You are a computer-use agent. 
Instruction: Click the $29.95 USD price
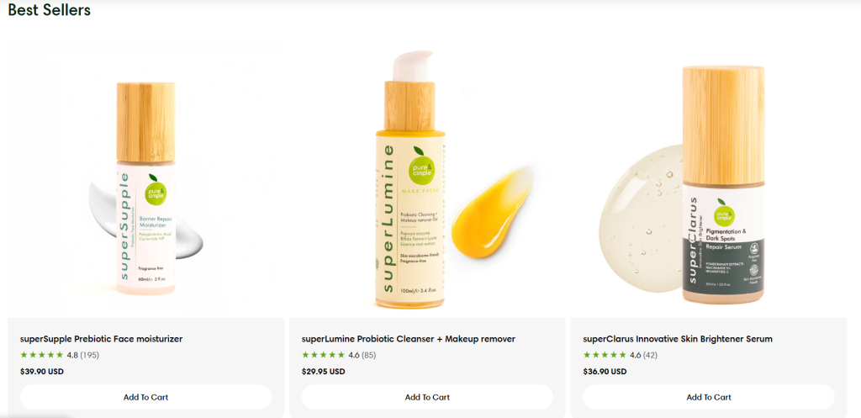pos(324,371)
